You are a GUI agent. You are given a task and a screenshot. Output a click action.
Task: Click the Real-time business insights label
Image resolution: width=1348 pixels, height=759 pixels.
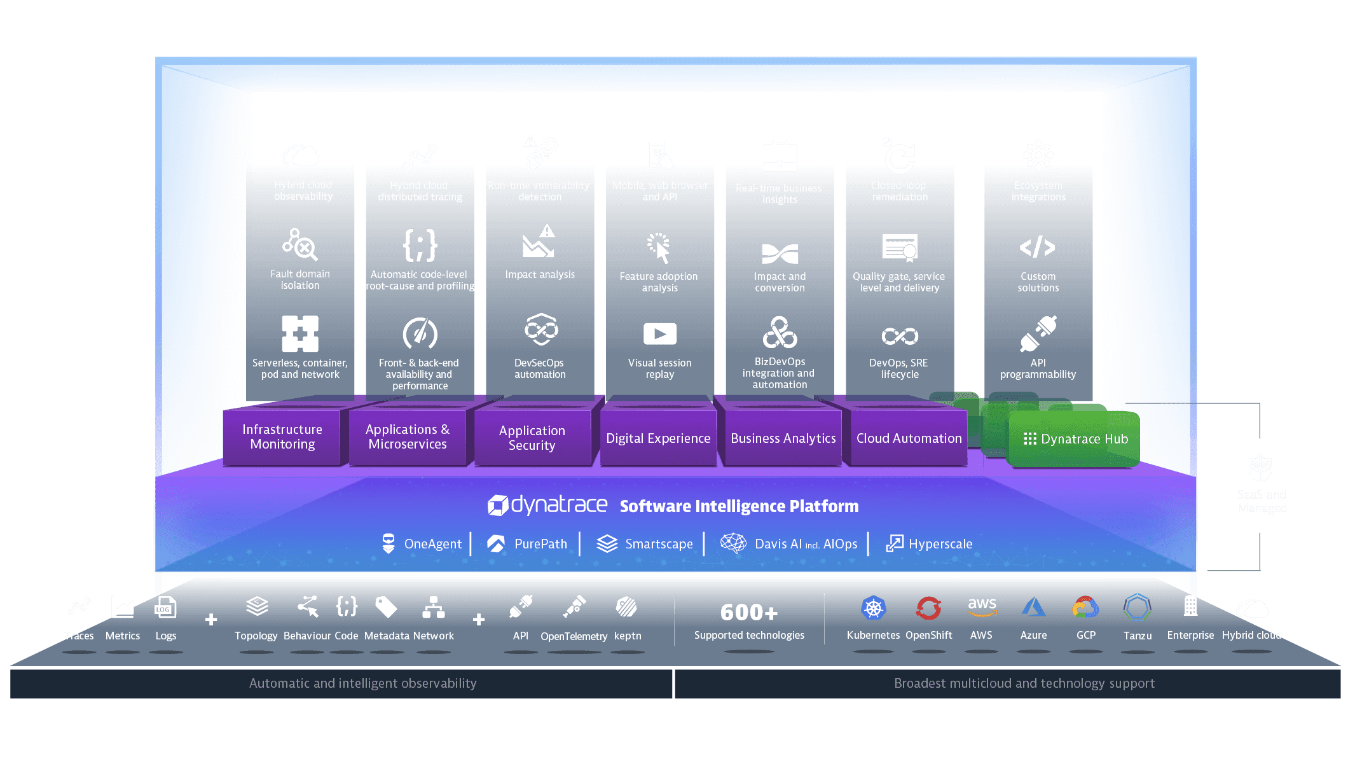click(x=779, y=193)
